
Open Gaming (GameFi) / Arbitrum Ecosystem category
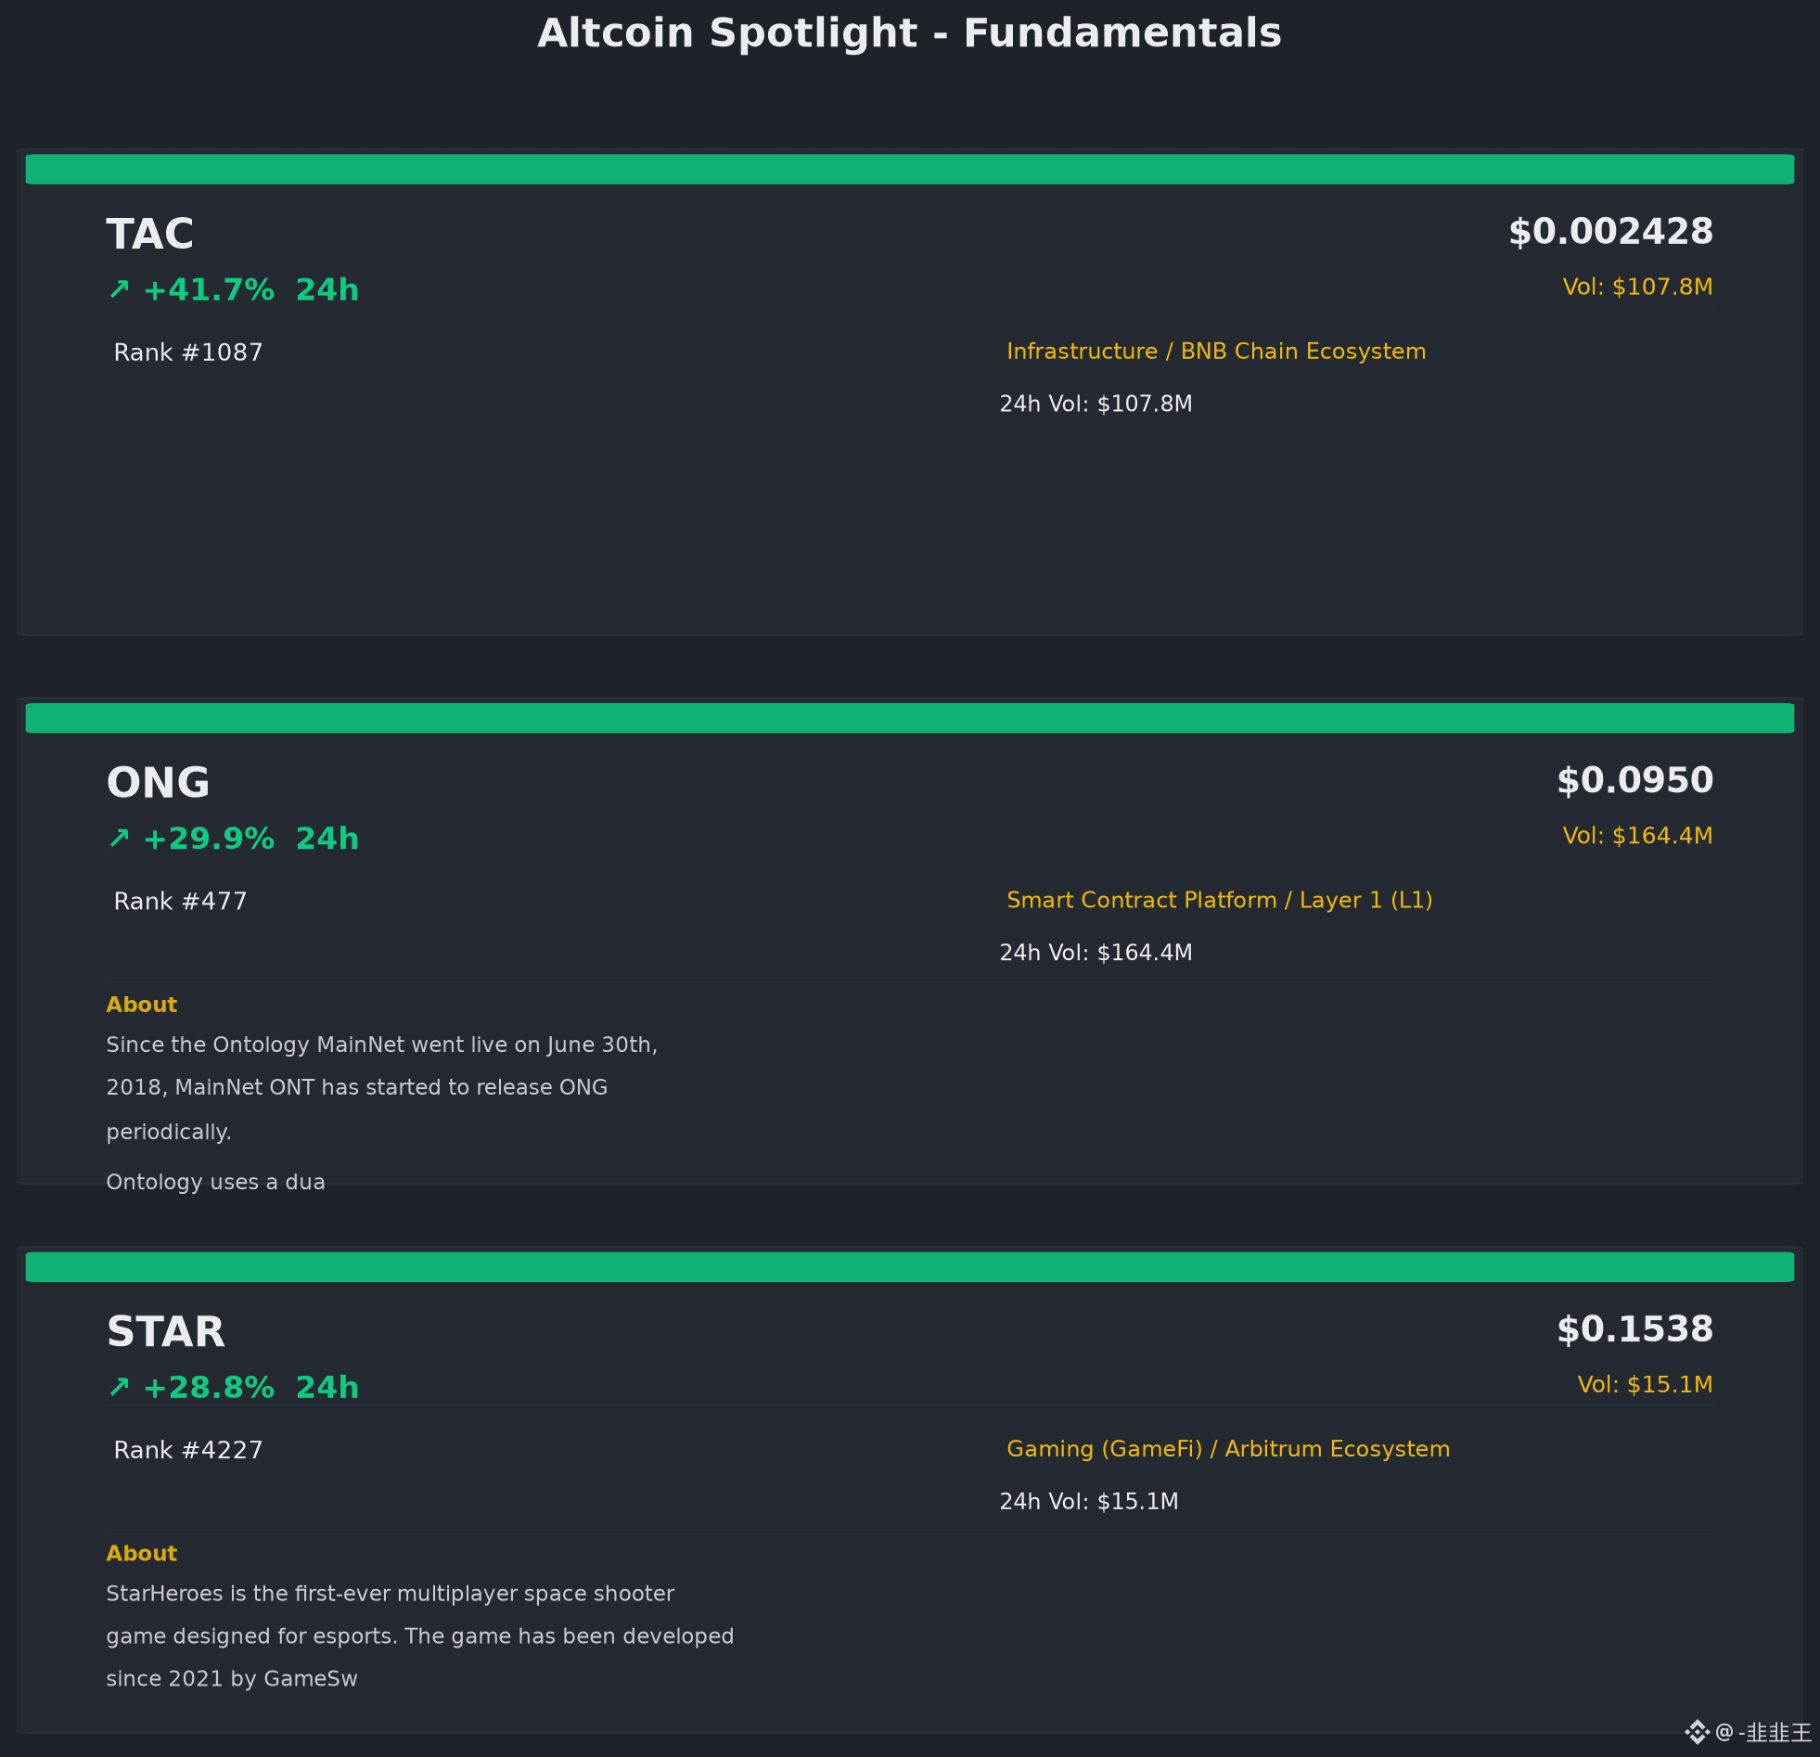coord(1227,1450)
